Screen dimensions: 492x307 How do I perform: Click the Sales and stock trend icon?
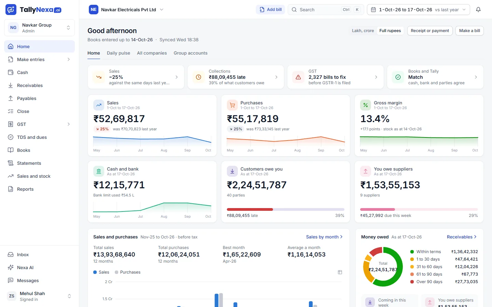pos(11,176)
